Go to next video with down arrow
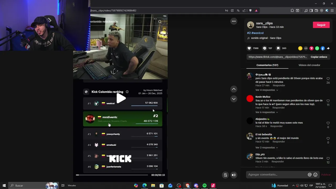The image size is (336, 189). tap(234, 99)
